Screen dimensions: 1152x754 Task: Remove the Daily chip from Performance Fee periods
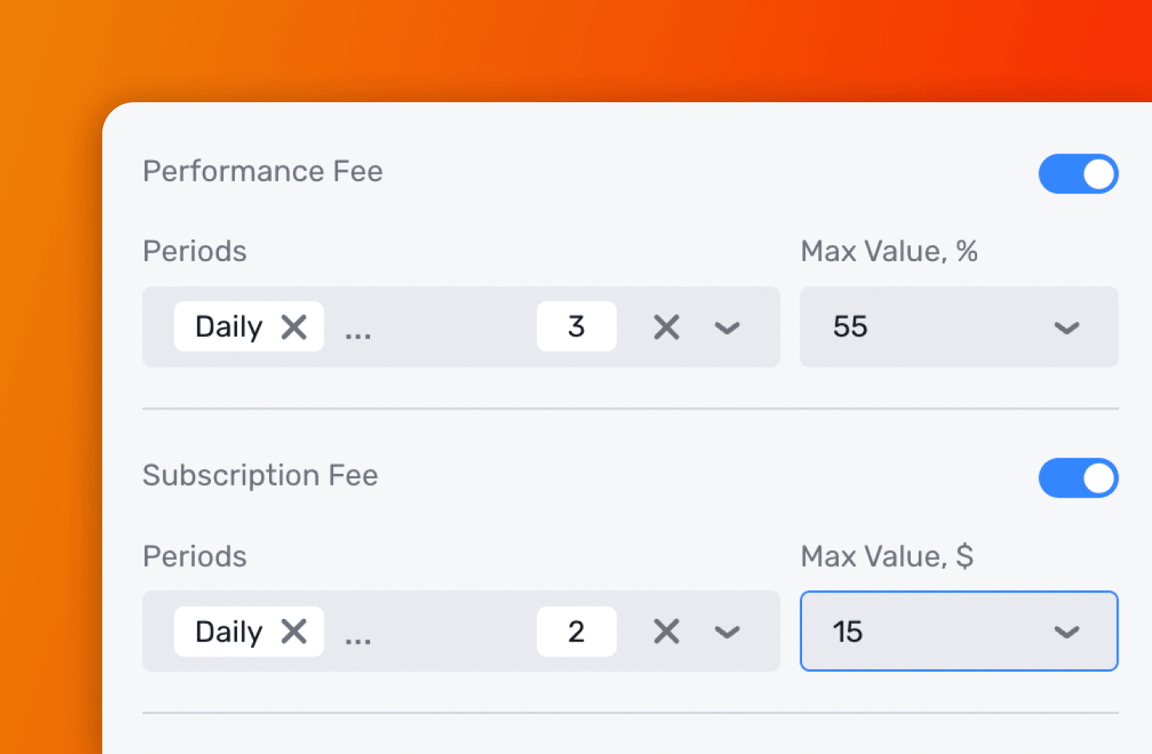coord(294,326)
